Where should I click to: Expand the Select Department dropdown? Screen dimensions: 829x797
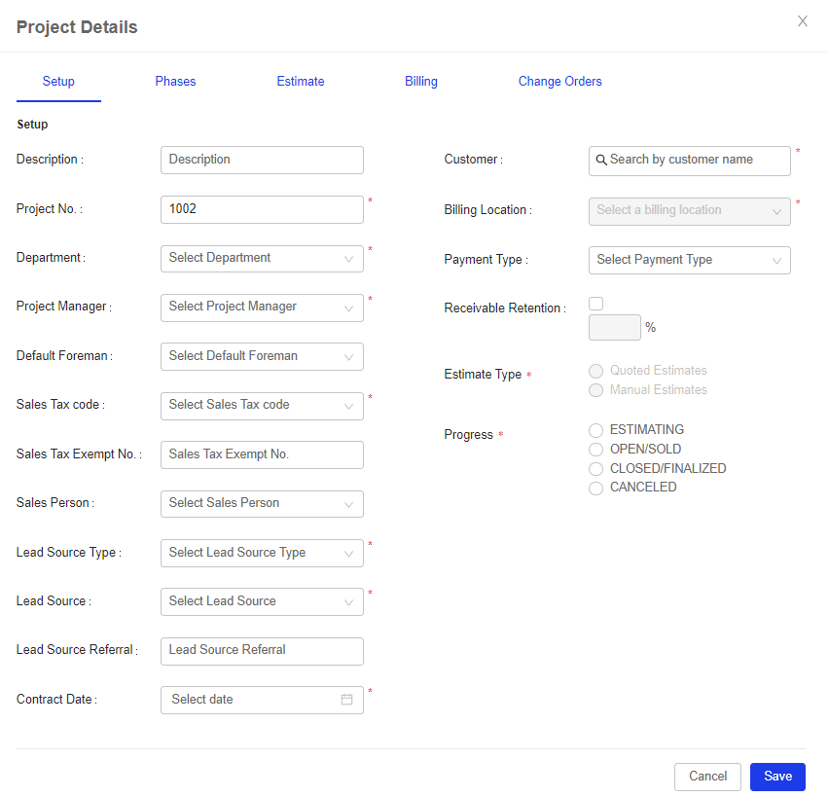point(263,259)
